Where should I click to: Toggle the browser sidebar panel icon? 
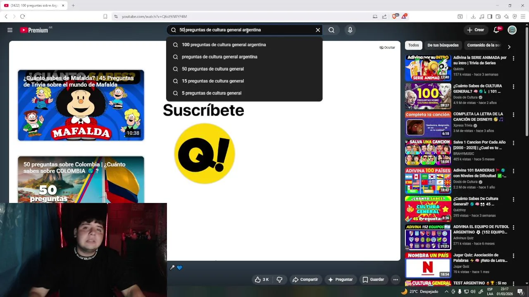(x=490, y=16)
